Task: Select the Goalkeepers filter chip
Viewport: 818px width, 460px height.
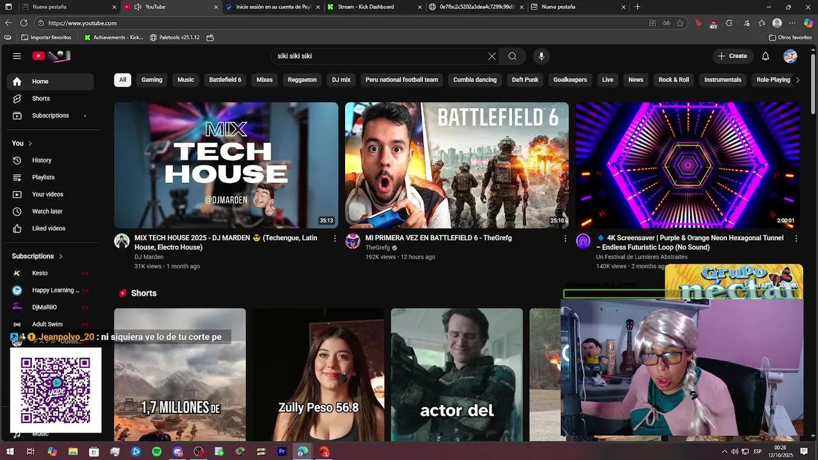Action: click(x=570, y=80)
